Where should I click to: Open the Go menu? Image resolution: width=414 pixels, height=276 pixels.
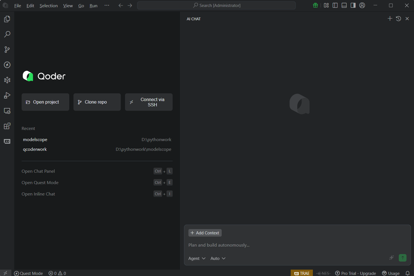[x=81, y=6]
